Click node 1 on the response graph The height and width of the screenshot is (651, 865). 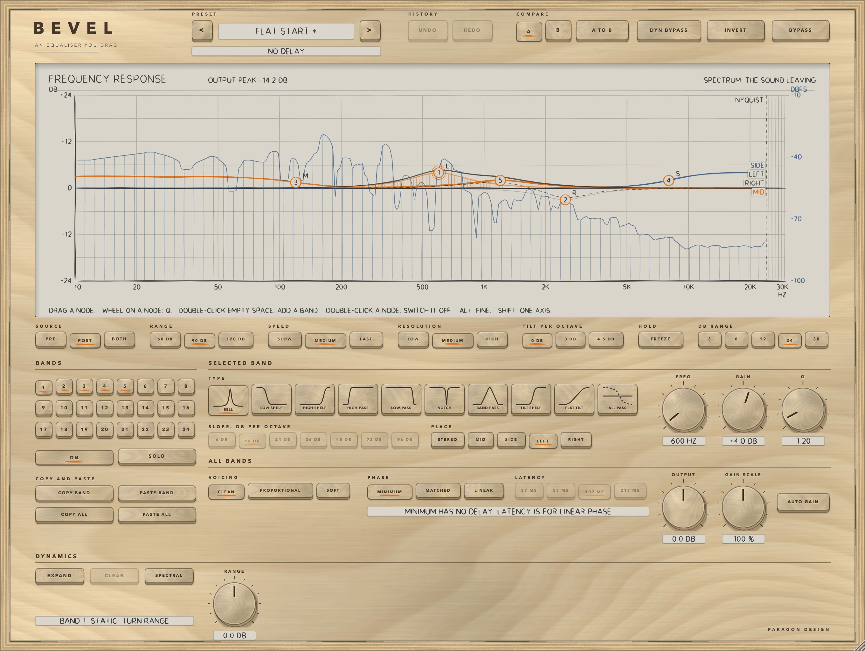439,172
